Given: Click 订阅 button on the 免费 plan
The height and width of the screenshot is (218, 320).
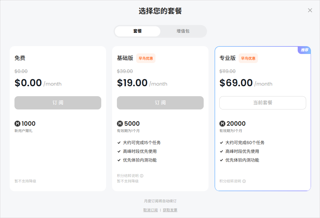Looking at the screenshot, I should [x=58, y=103].
